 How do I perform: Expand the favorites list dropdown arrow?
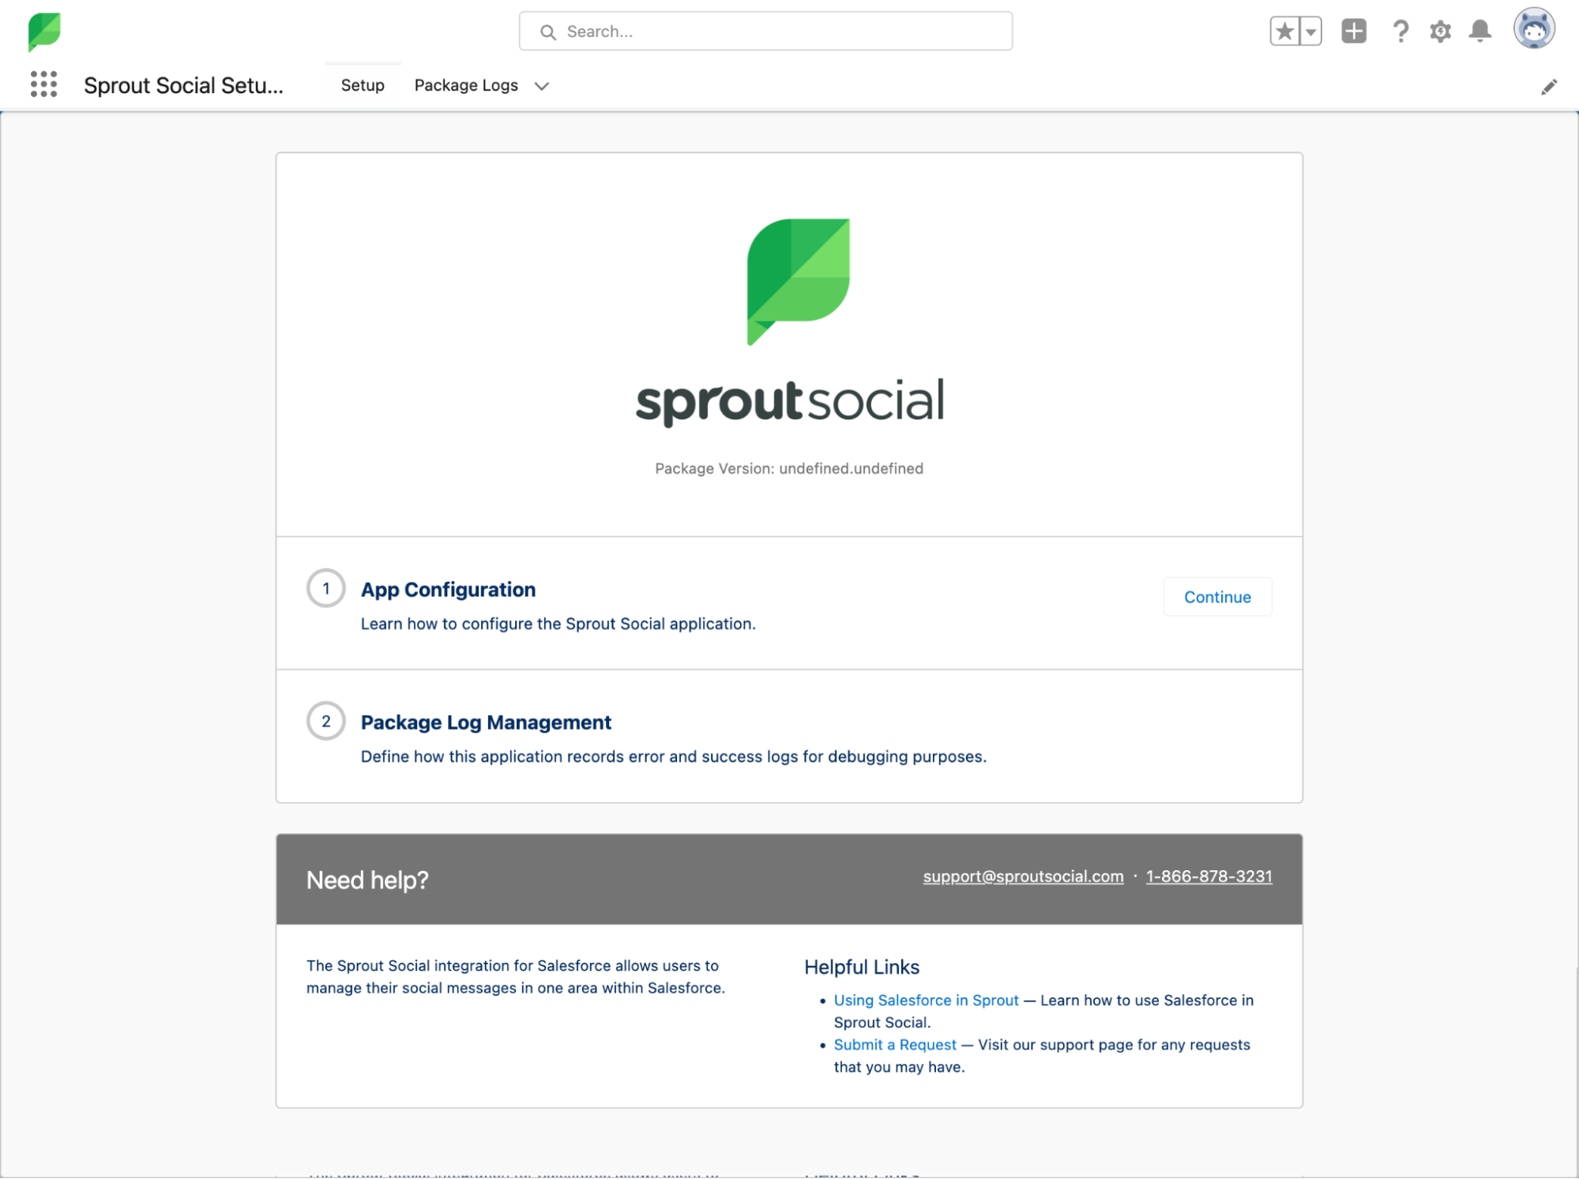[1310, 32]
